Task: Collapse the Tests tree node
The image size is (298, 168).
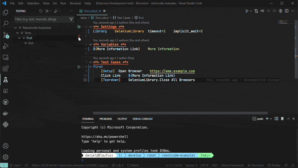Action: pyautogui.click(x=17, y=33)
